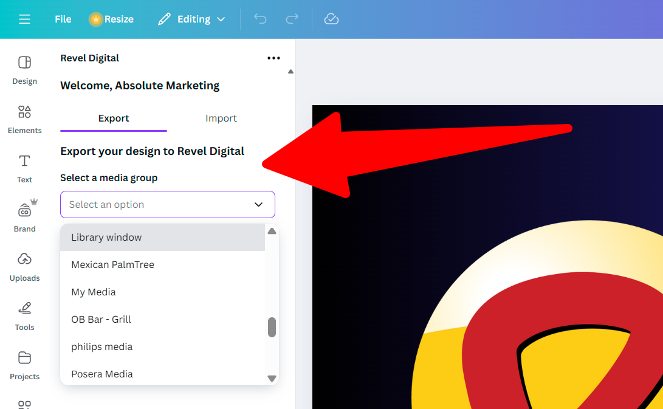
Task: Click panel scroll up arrow
Action: coord(290,72)
